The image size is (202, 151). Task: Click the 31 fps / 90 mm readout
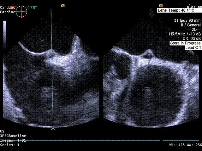(x=187, y=20)
